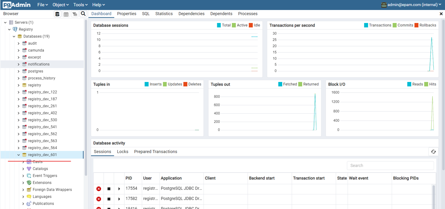Expand the audit database node
445x209 pixels.
[19, 43]
